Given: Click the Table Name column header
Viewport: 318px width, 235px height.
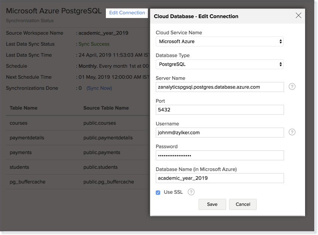Looking at the screenshot, I should click(x=24, y=108).
